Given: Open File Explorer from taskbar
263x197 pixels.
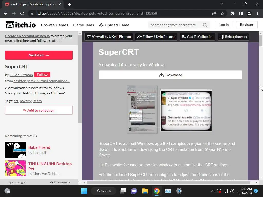Looking at the screenshot, I should (145, 191).
